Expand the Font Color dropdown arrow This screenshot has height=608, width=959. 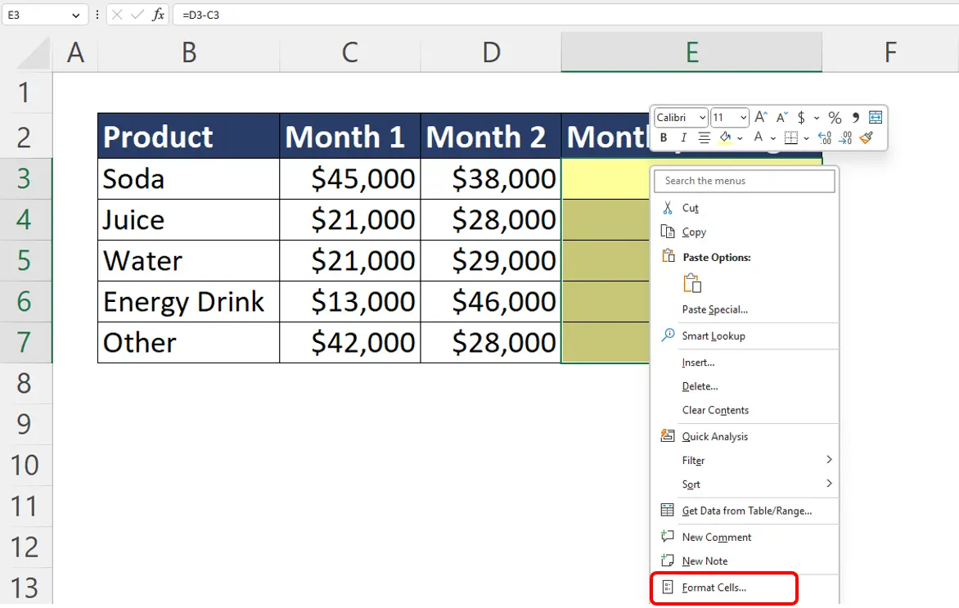[772, 137]
